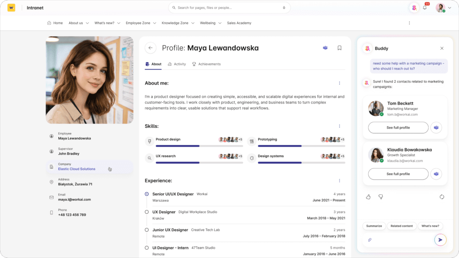Expand the Employee Zone dropdown

[x=141, y=23]
